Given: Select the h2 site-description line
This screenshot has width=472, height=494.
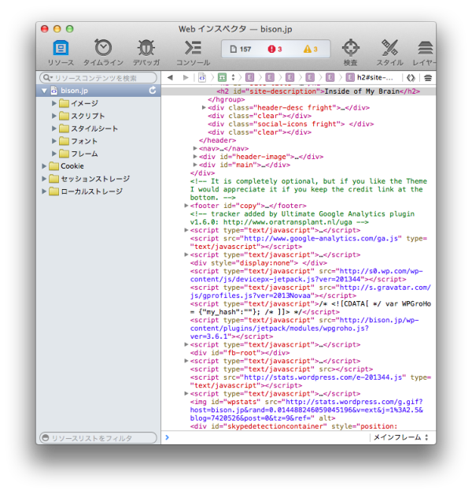Looking at the screenshot, I should (x=298, y=91).
